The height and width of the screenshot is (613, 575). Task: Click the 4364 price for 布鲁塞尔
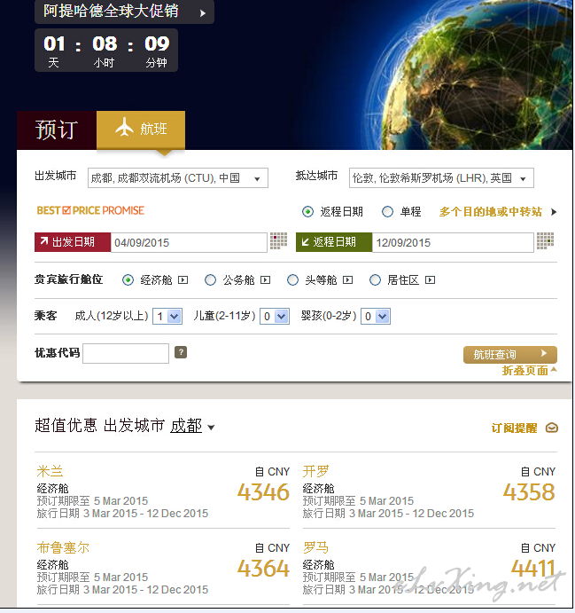click(x=263, y=569)
